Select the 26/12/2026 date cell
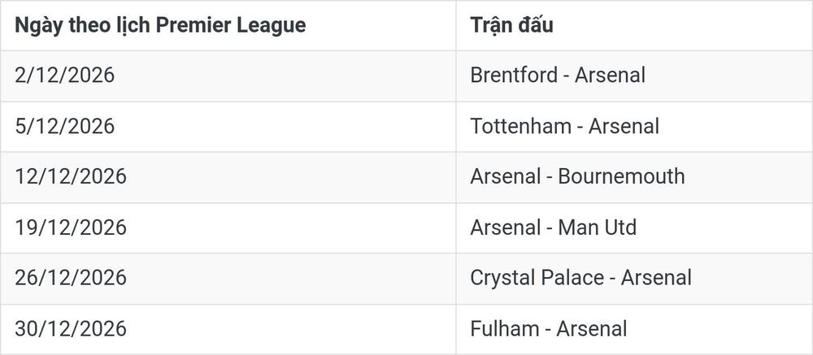This screenshot has width=813, height=355. coord(228,279)
